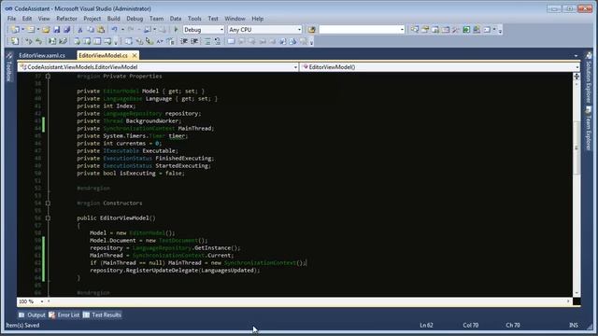
Task: Click the Open File folder icon
Action: tap(46, 29)
